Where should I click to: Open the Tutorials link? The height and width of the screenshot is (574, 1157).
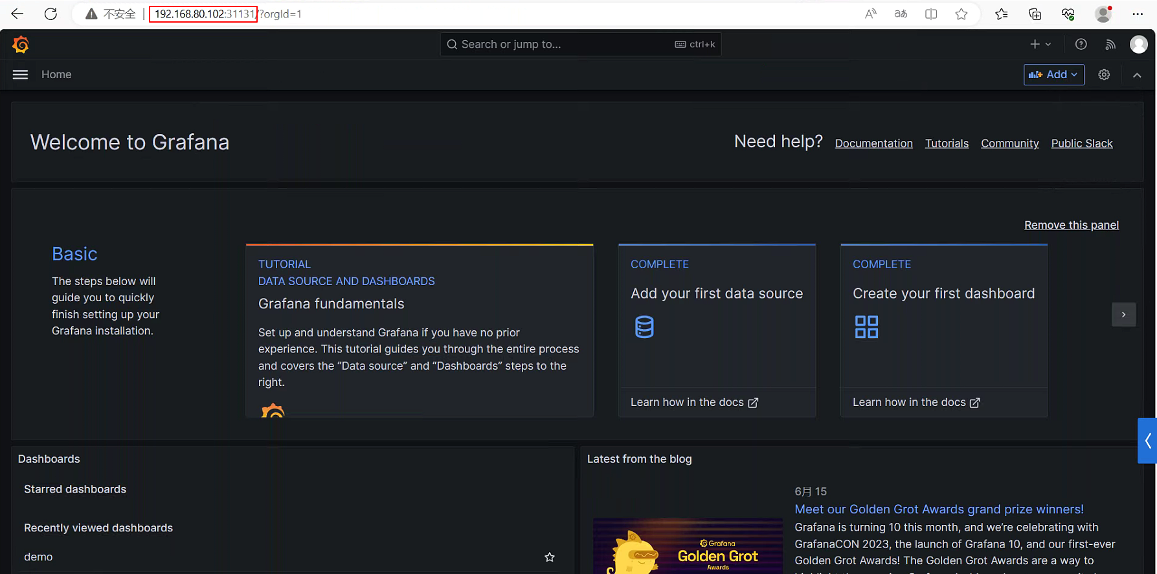pyautogui.click(x=947, y=143)
